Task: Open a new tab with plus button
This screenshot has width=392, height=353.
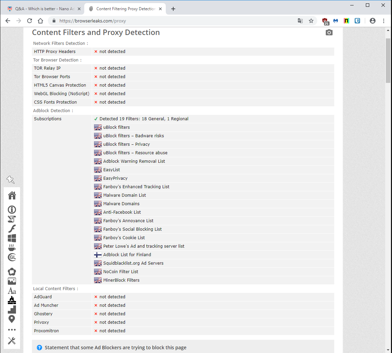Action: (x=173, y=9)
